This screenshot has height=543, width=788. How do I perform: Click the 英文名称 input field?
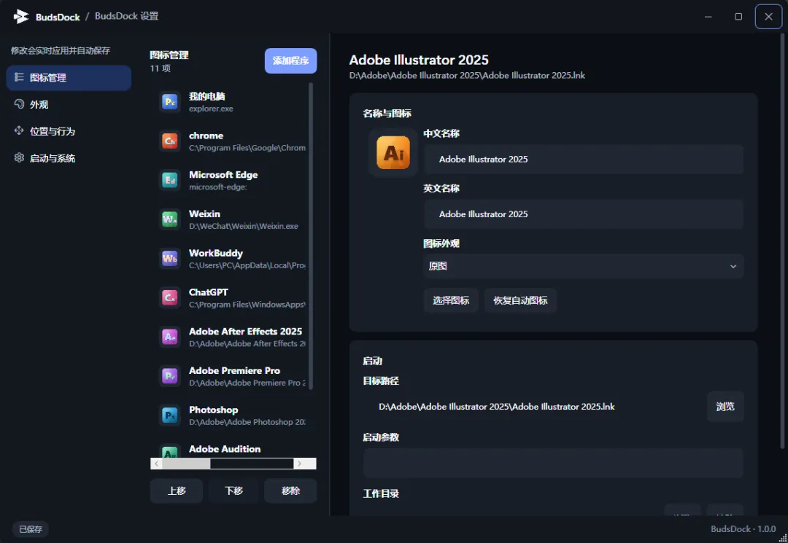coord(583,214)
